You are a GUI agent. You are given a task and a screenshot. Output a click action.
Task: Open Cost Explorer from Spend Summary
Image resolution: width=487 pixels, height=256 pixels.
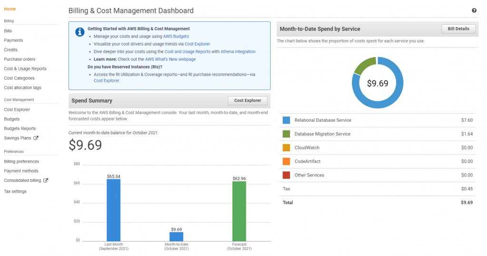(247, 100)
